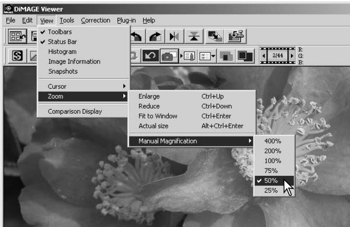Flip the image horizontally with the flip icon
This screenshot has width=350, height=227.
point(174,37)
